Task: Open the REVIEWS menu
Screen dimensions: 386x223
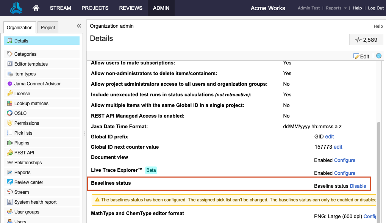Action: click(x=131, y=8)
